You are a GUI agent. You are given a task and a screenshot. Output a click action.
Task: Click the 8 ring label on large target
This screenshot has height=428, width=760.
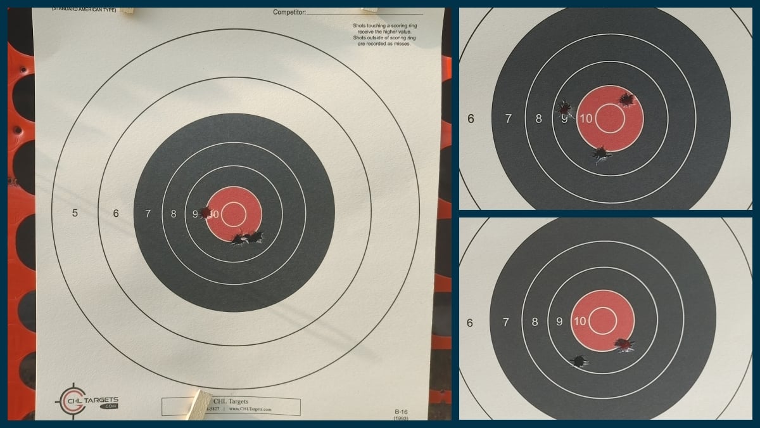[x=174, y=214]
